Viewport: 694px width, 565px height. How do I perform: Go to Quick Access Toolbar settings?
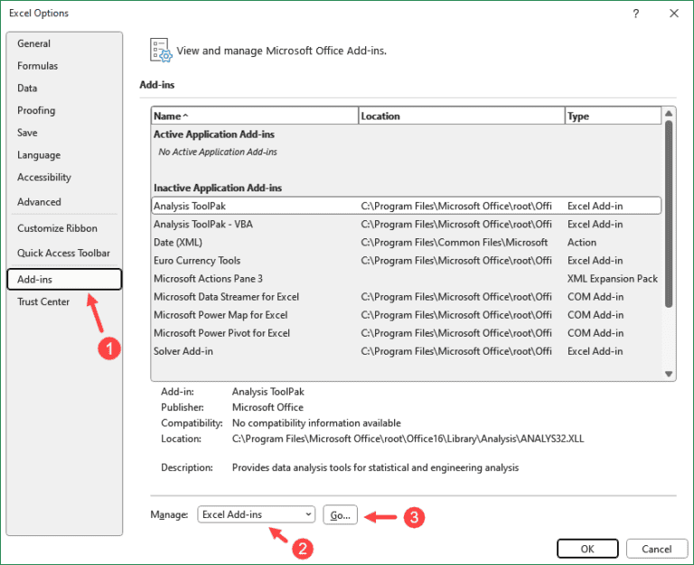tap(63, 254)
